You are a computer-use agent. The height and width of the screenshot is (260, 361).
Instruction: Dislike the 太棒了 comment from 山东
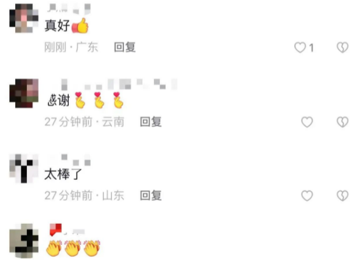343,196
